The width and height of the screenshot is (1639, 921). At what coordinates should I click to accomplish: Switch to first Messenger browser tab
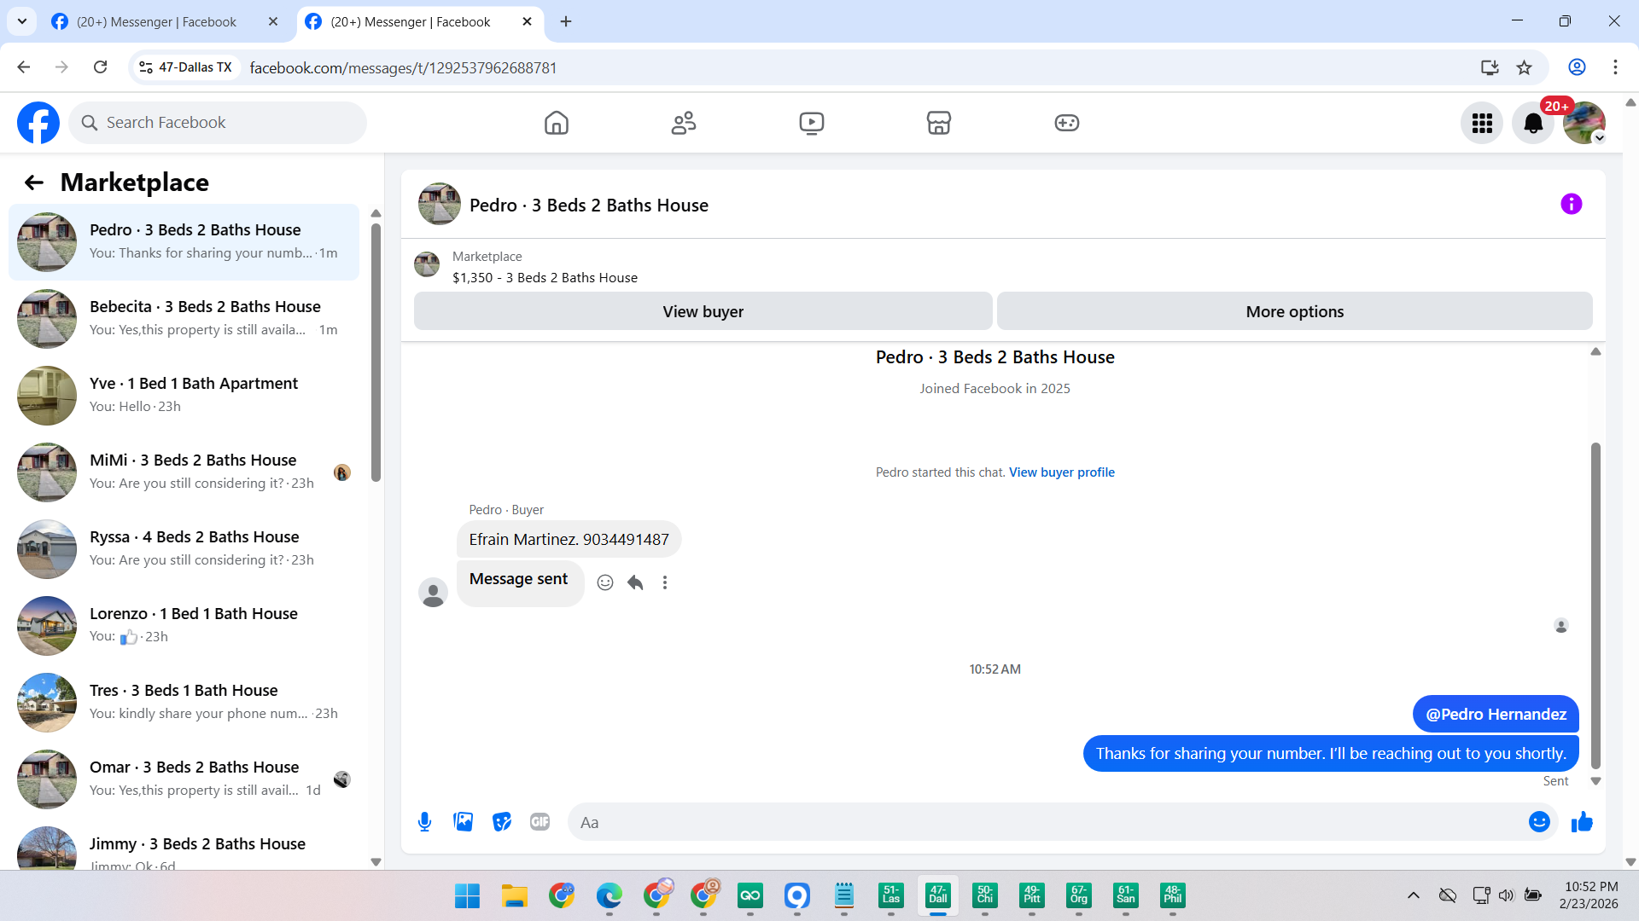[x=158, y=21]
